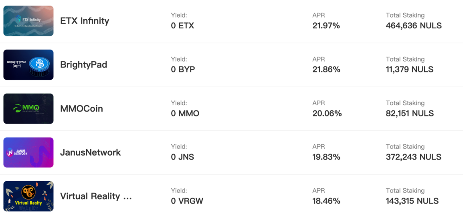
Task: Select the 21.97% APR for ETX Infinity
Action: click(326, 26)
